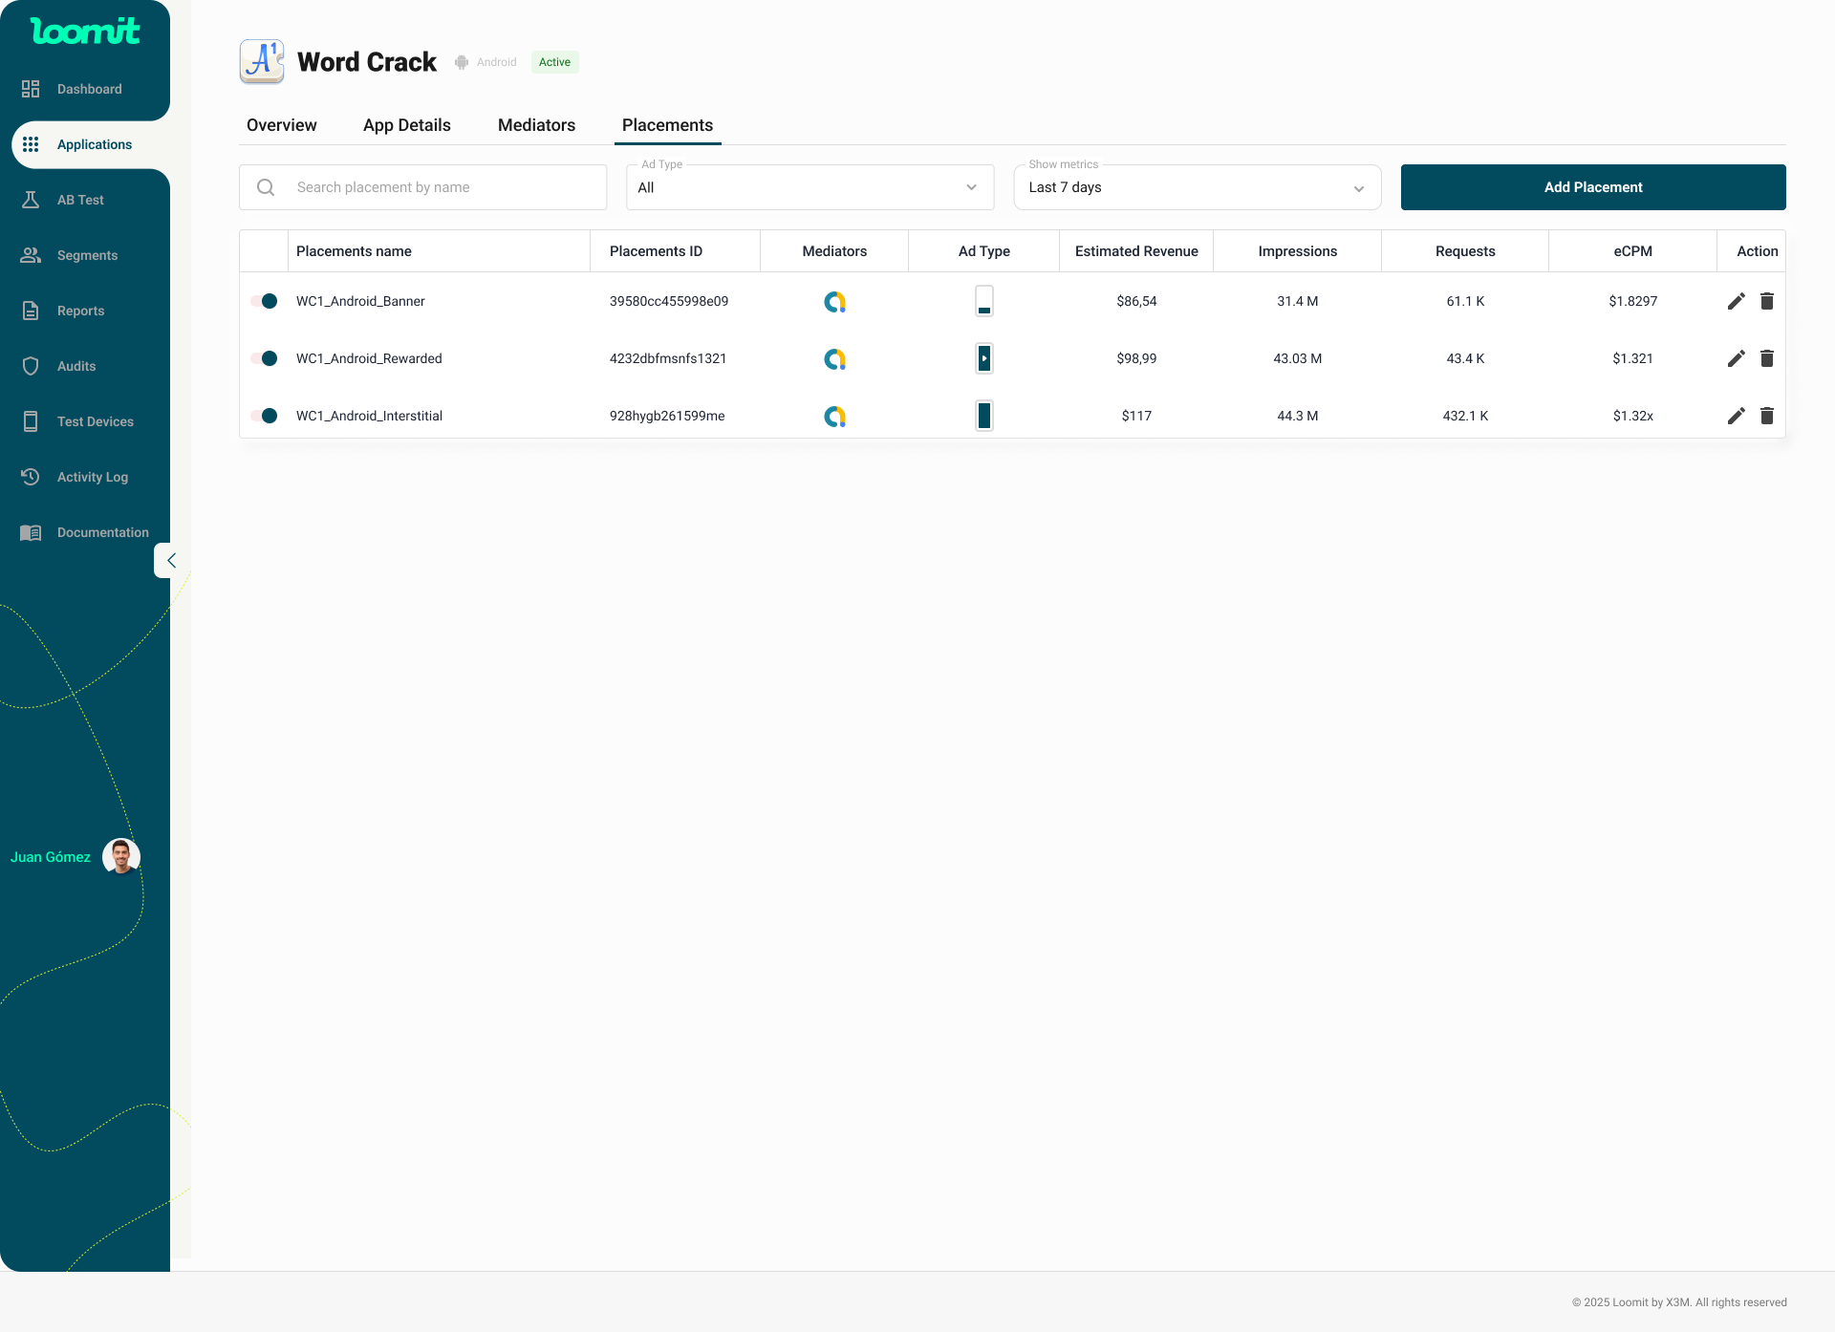Click the Dashboard grid icon
The width and height of the screenshot is (1835, 1332).
click(31, 89)
